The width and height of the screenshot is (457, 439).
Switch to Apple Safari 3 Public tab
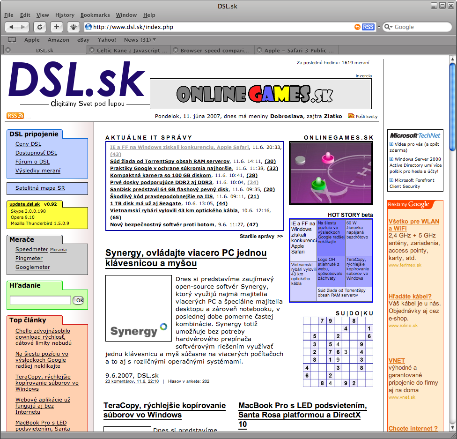point(299,51)
